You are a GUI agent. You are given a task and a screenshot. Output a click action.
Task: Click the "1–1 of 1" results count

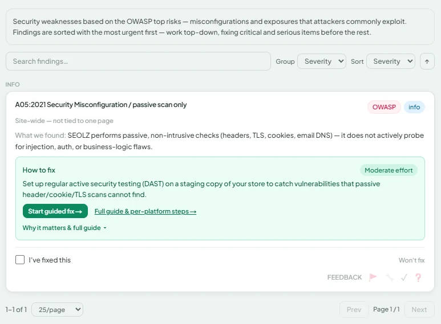16,309
